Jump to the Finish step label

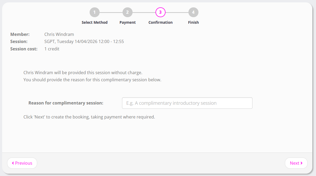click(x=193, y=22)
